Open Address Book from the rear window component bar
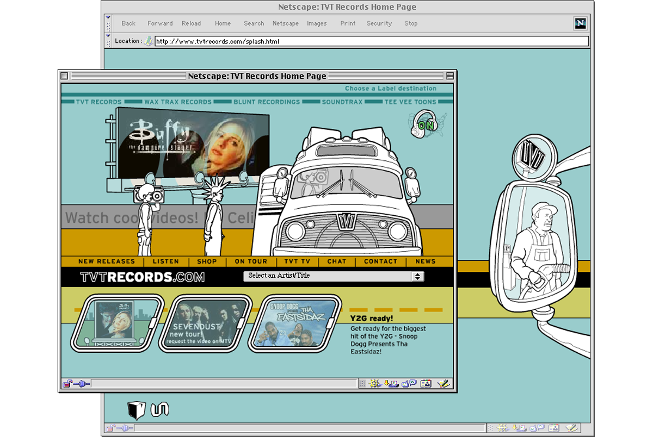 553,428
